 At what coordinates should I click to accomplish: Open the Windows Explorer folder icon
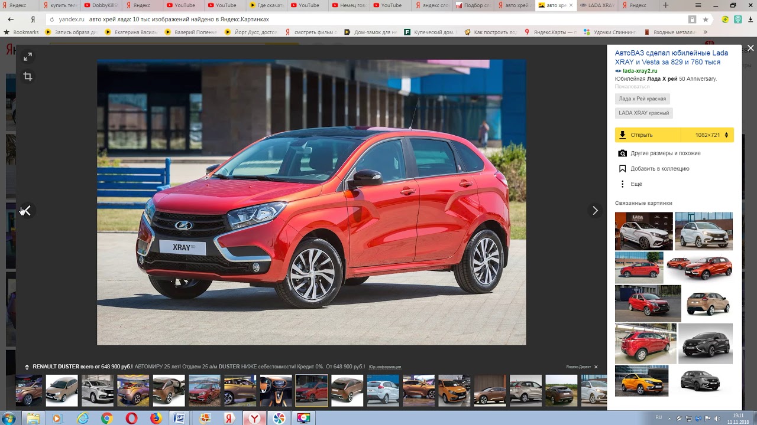point(34,419)
